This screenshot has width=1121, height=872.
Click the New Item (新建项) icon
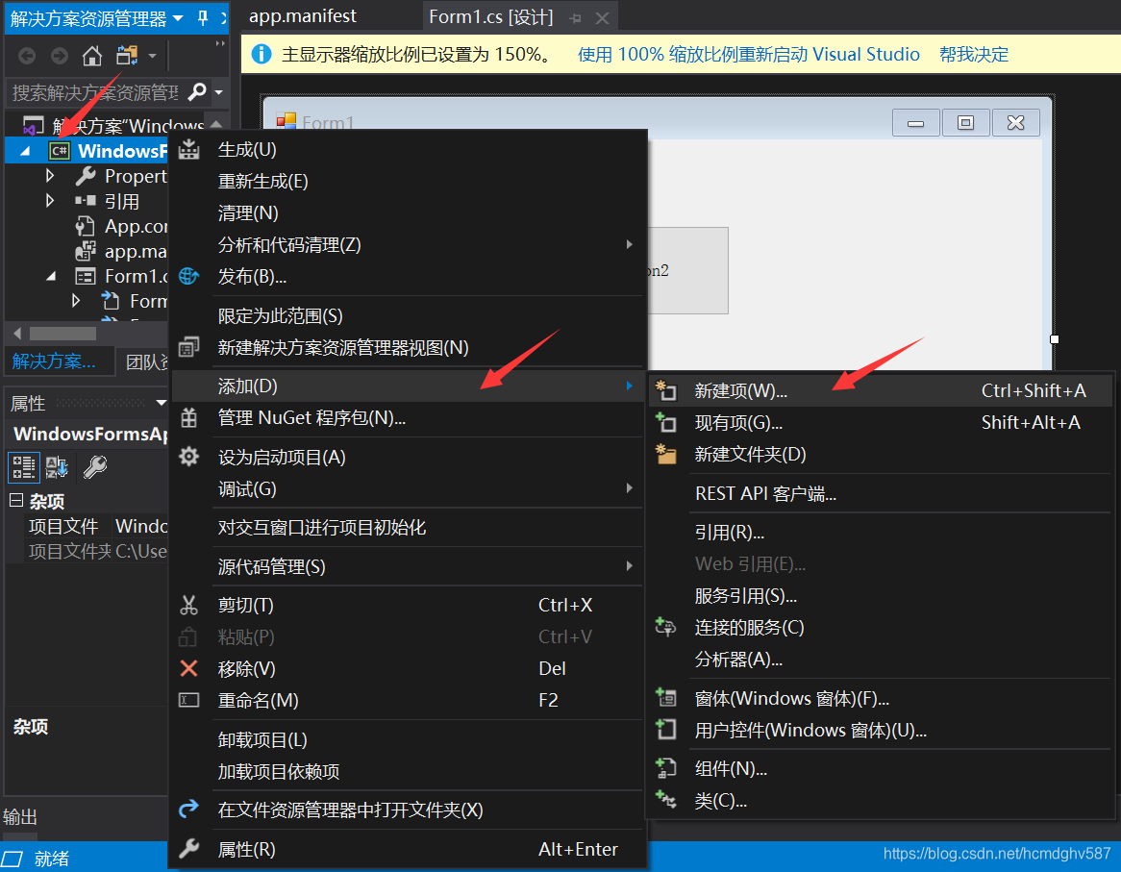pyautogui.click(x=665, y=390)
